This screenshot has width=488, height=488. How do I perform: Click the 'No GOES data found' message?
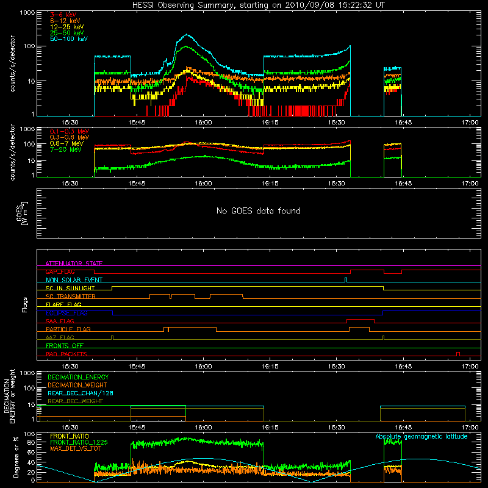pos(258,210)
